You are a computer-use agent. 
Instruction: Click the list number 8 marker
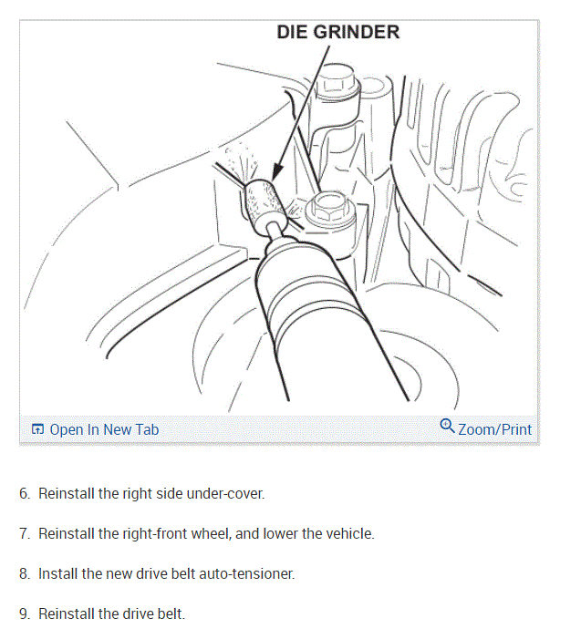tap(25, 573)
